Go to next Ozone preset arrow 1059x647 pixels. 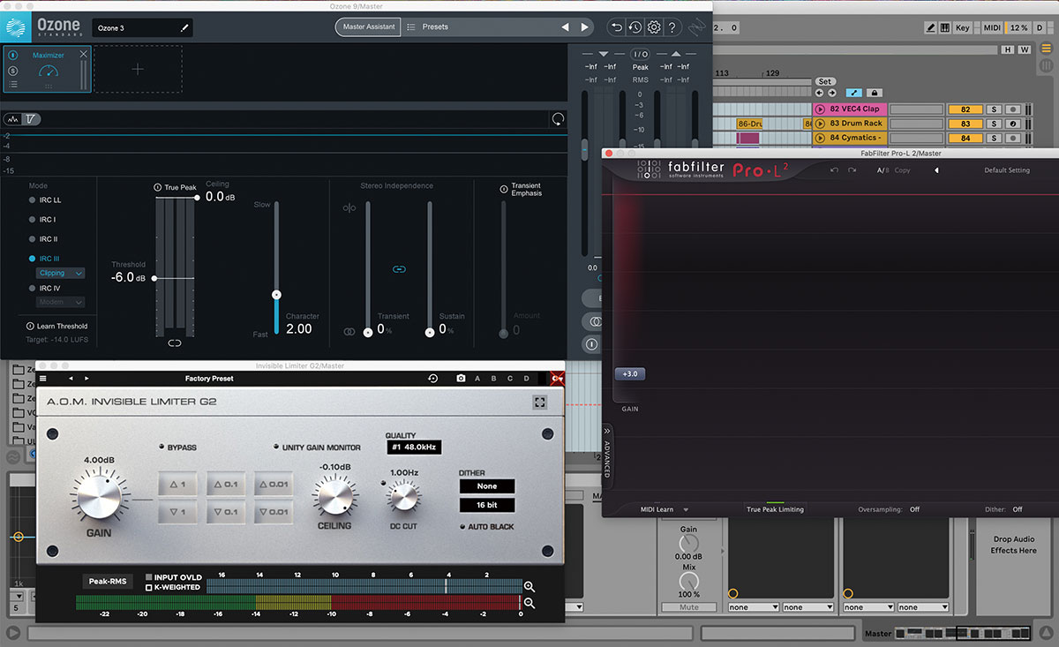[x=584, y=27]
